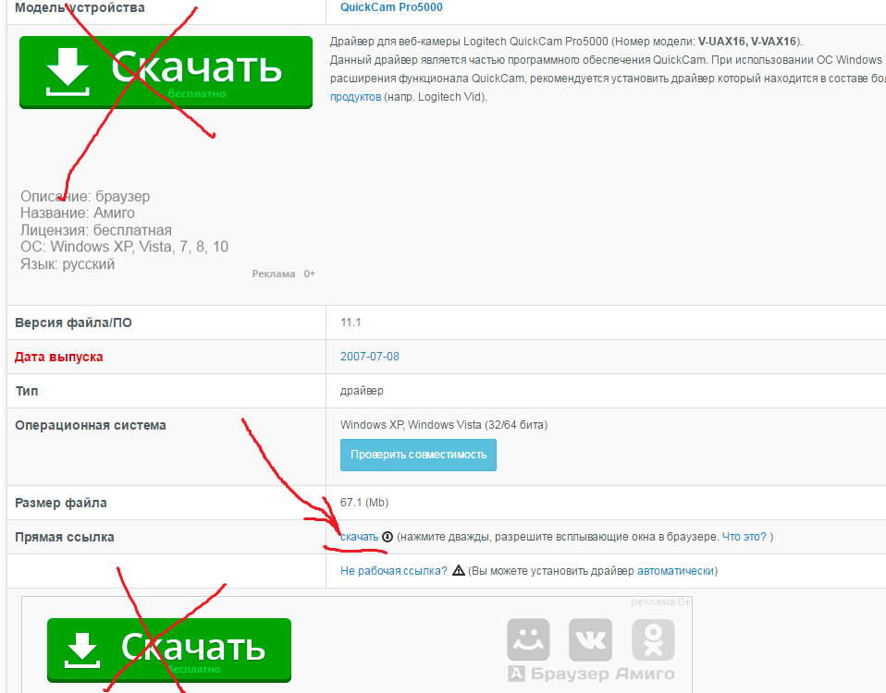Open the автоматически driver install link
This screenshot has height=693, width=886.
pyautogui.click(x=675, y=571)
